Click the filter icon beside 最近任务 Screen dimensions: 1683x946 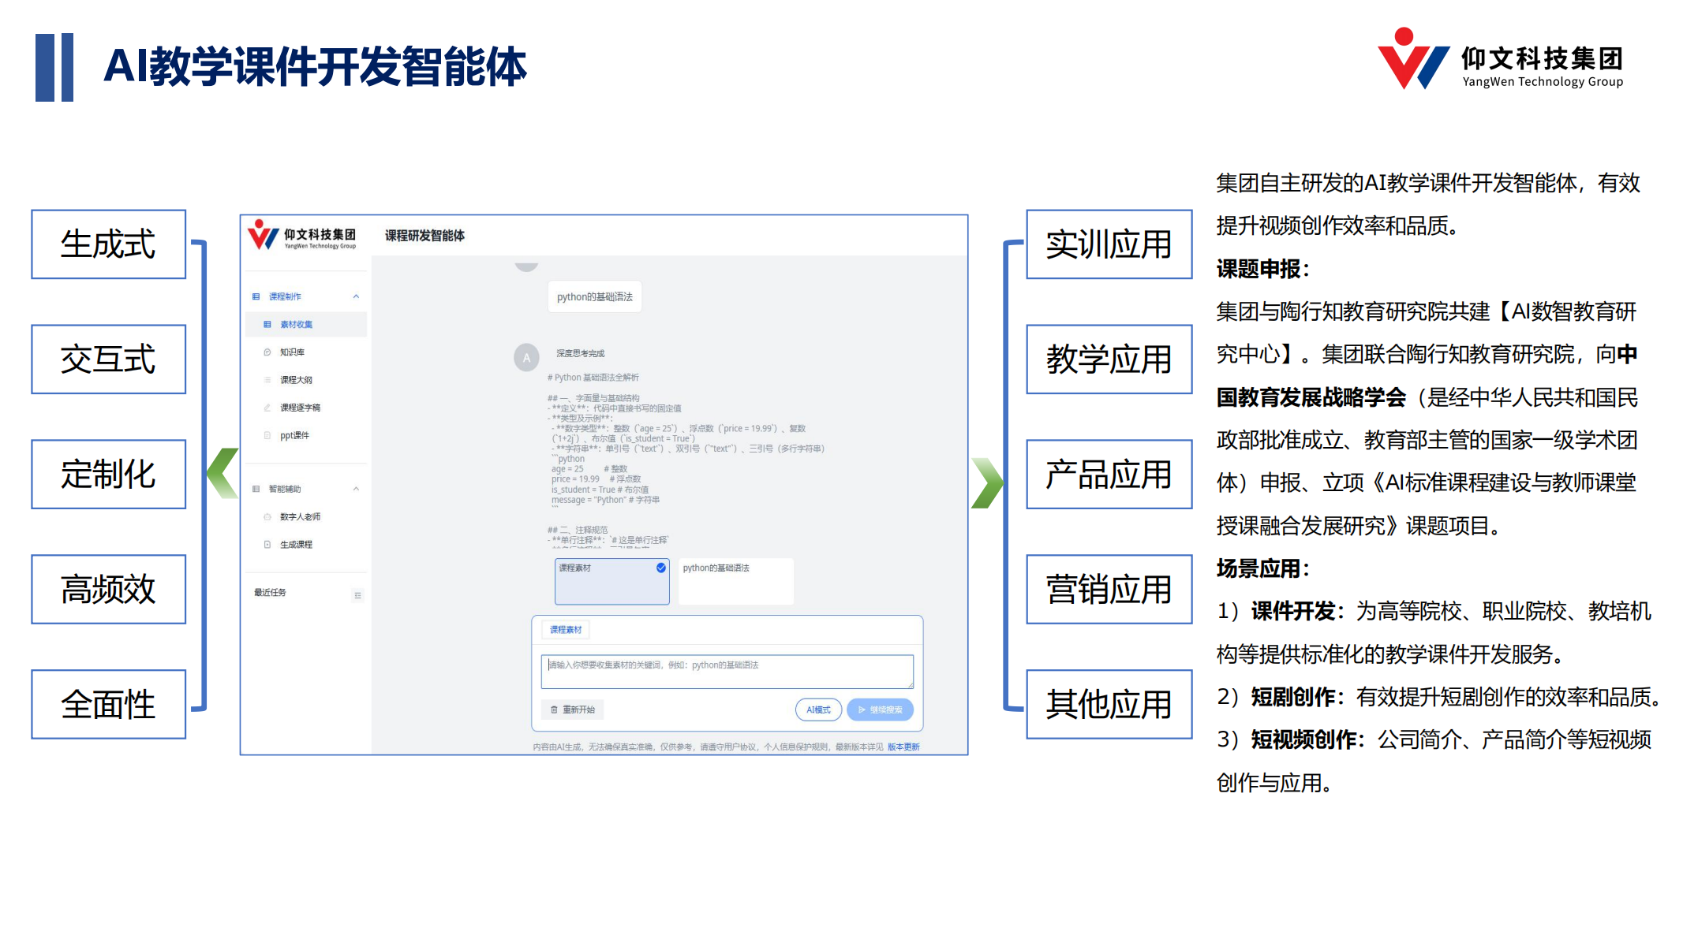(358, 595)
